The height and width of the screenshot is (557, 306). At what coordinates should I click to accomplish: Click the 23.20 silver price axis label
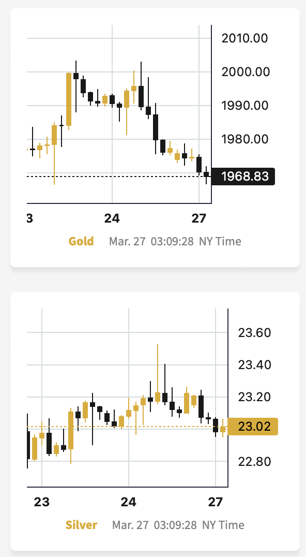click(x=255, y=397)
